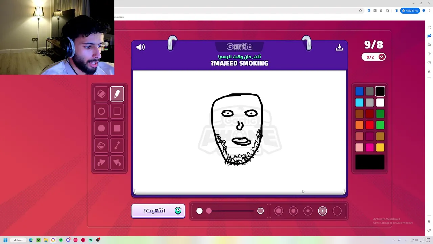Select the second largest brush size
Image resolution: width=433 pixels, height=244 pixels.
(293, 211)
